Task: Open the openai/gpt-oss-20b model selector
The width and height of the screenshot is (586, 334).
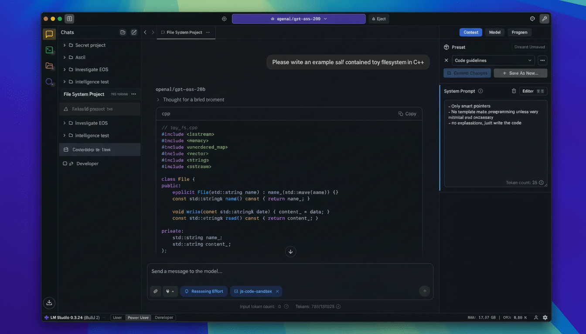Action: click(298, 19)
